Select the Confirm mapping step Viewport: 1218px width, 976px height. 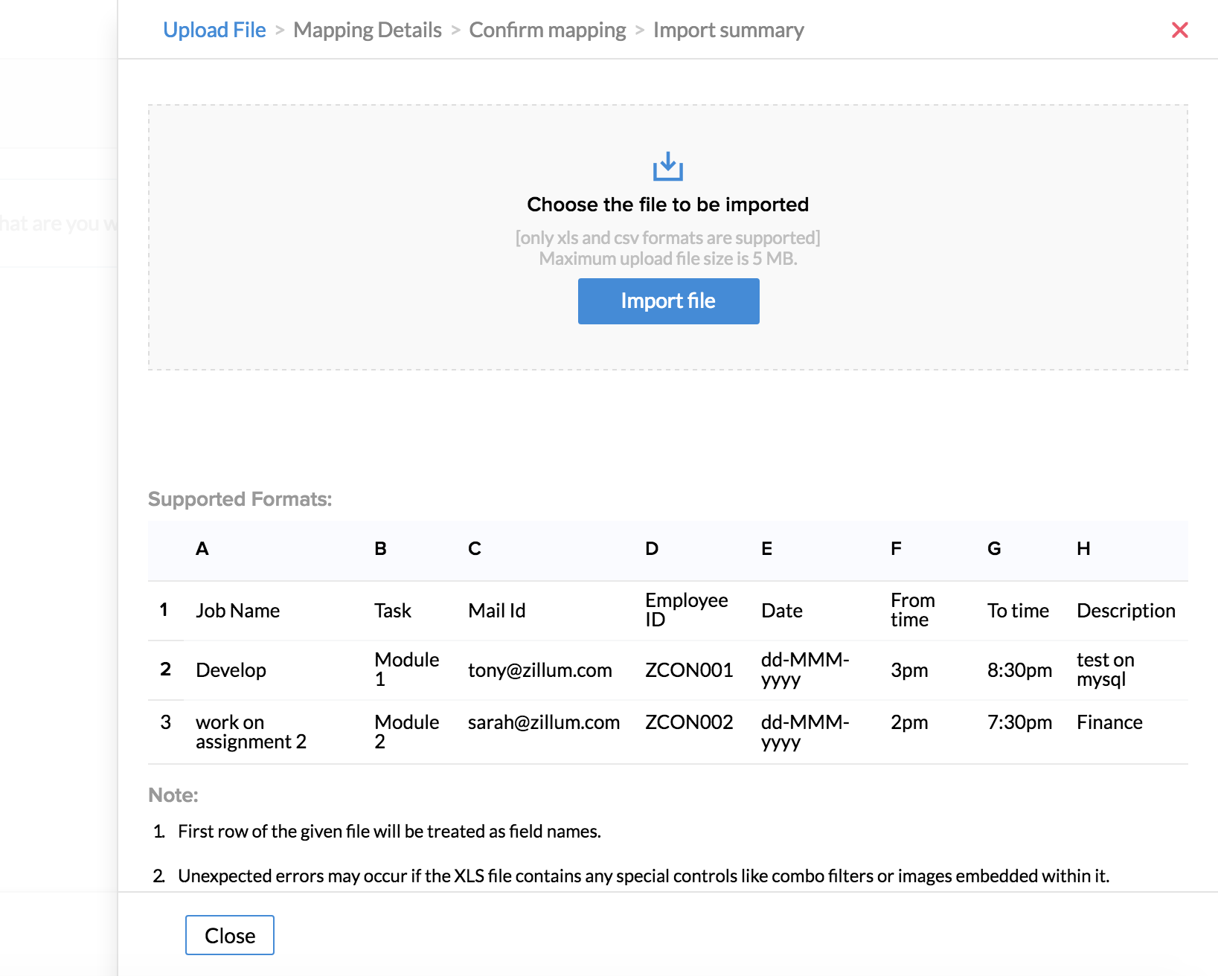pyautogui.click(x=548, y=30)
